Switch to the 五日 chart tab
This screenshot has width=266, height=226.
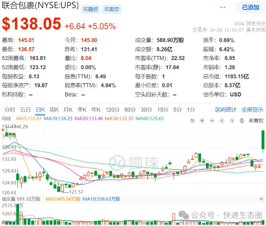pos(25,110)
